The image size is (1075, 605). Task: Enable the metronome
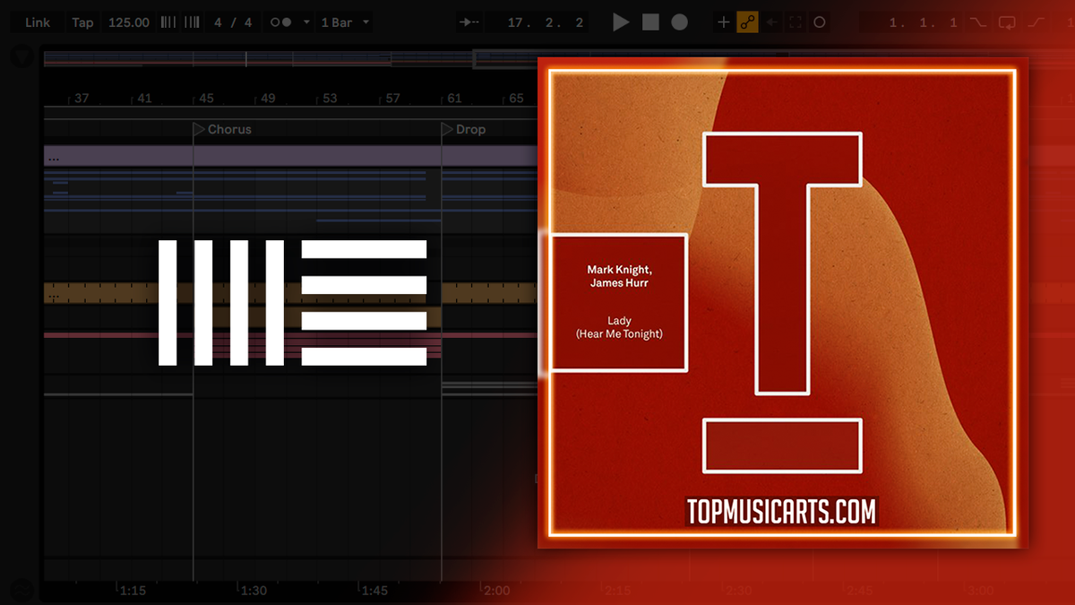click(x=279, y=22)
